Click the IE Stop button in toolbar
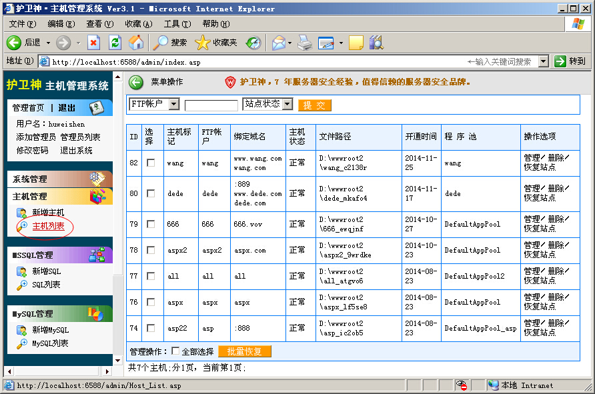The image size is (595, 394). pyautogui.click(x=93, y=43)
